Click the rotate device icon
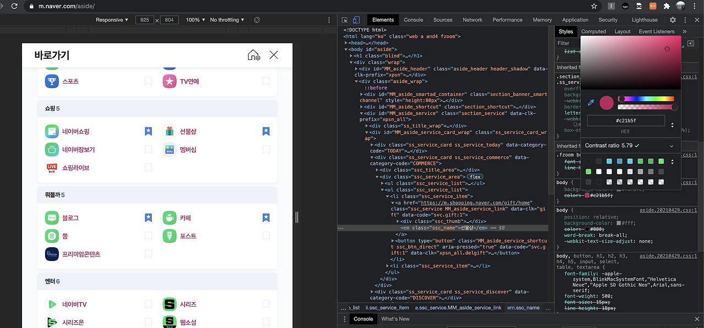 point(257,20)
